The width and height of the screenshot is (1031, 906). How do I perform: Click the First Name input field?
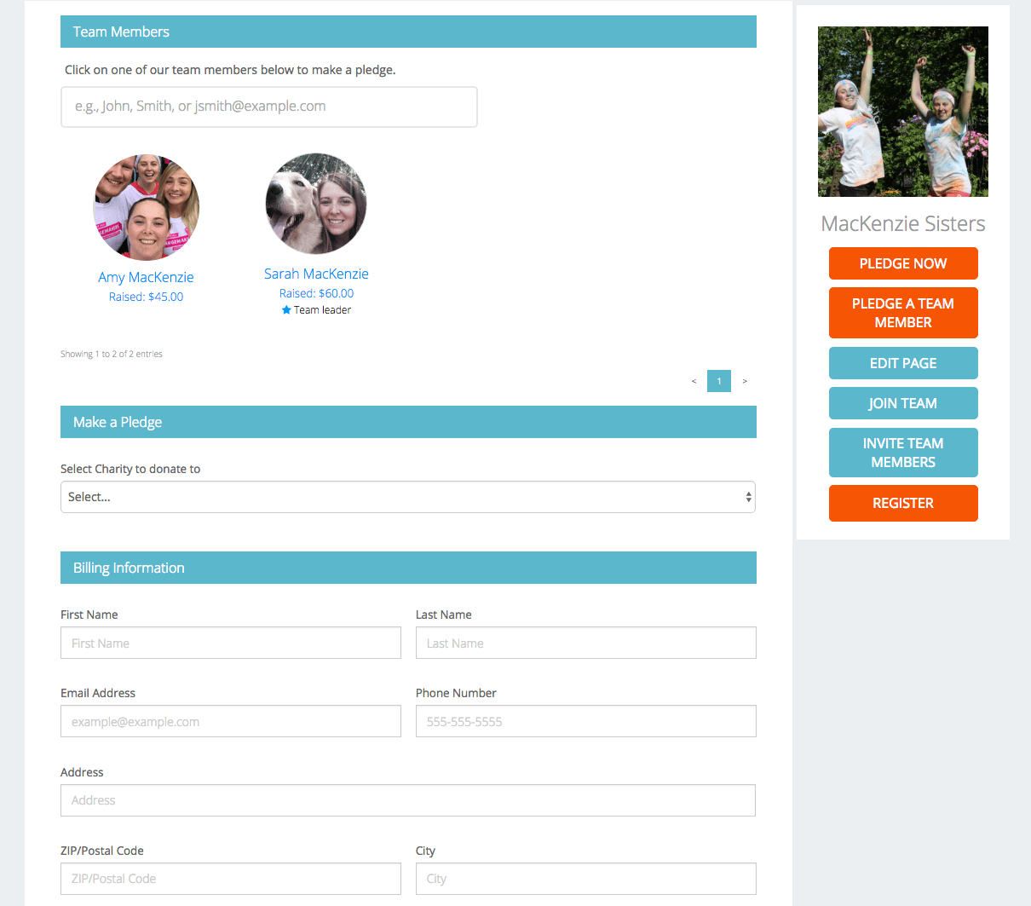(x=230, y=643)
